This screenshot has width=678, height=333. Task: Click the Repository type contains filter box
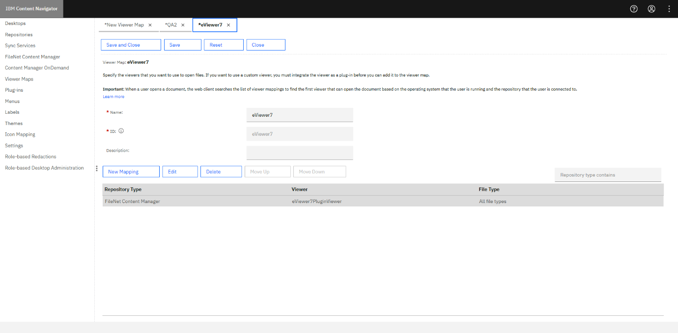pos(607,175)
